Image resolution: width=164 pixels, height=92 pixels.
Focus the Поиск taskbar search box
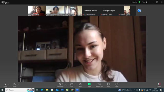coord(20,90)
